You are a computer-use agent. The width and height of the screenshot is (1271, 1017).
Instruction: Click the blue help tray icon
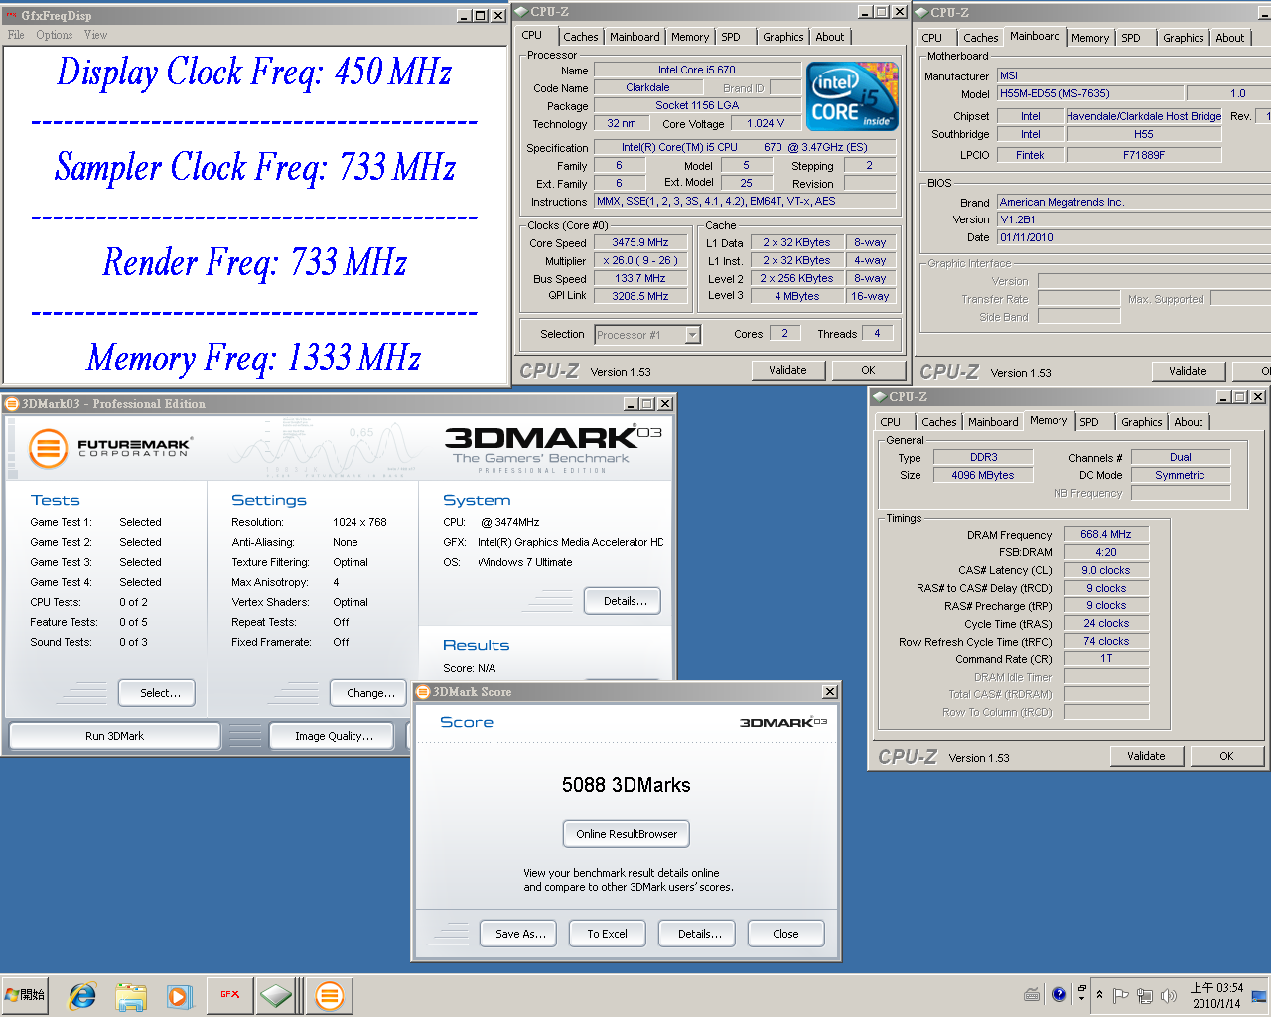(x=1059, y=994)
